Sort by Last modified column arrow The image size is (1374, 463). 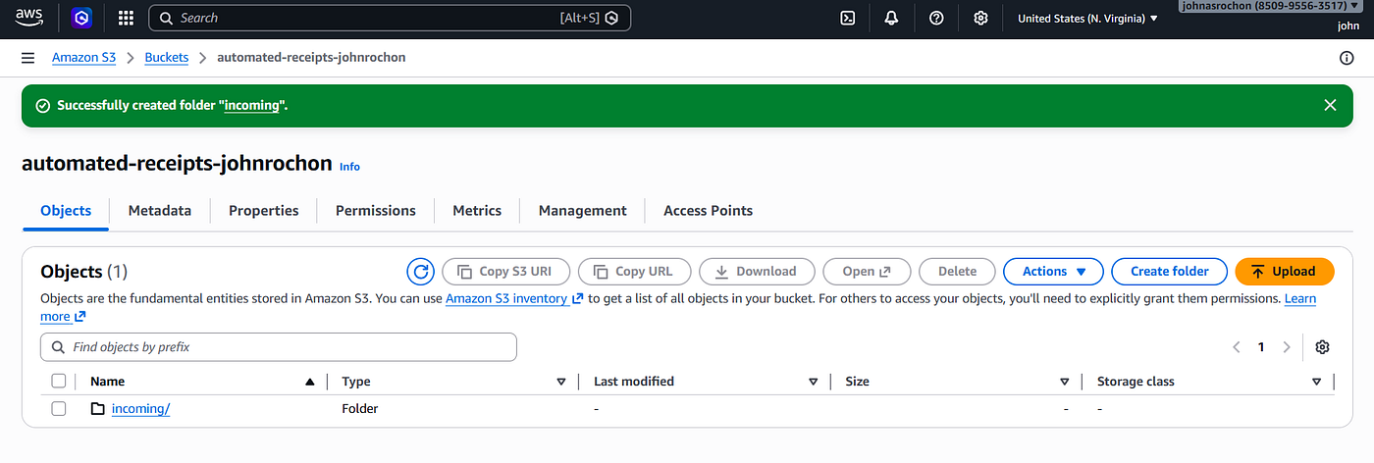pos(813,382)
